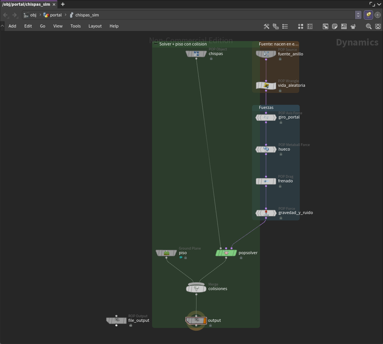
Task: Click the four-dot node layout icon
Action: click(301, 26)
